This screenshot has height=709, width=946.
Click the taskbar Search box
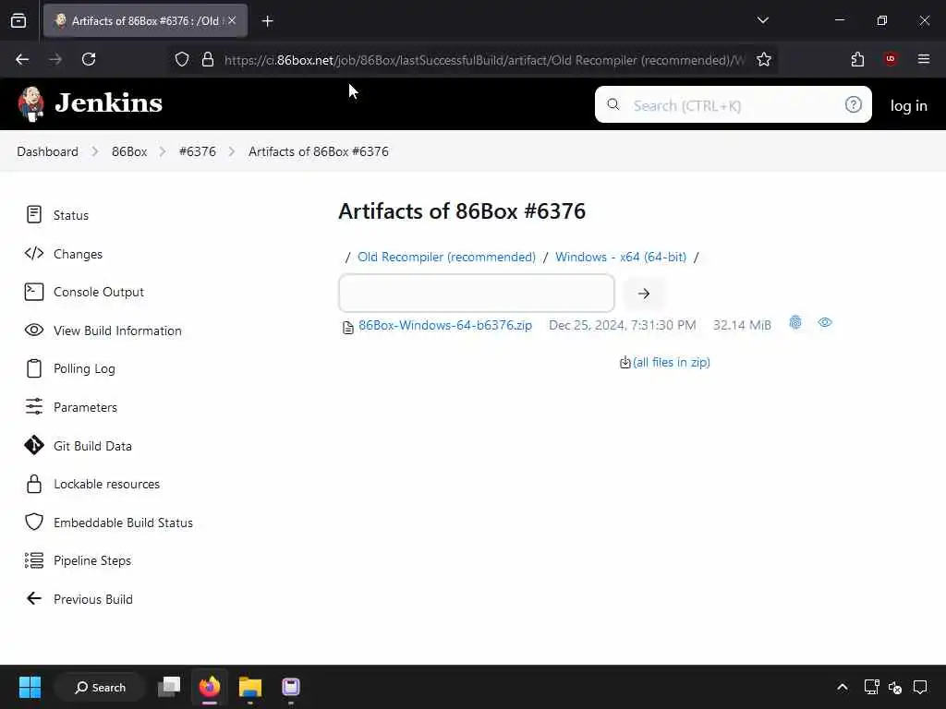100,687
